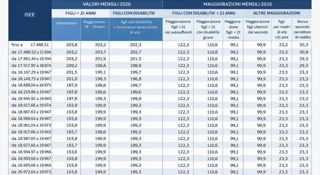The height and width of the screenshot is (175, 320).
Task: Select the con disabilità grave maggiorazione header
Action: click(x=208, y=29)
